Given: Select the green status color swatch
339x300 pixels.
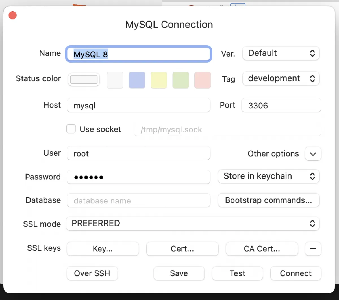Looking at the screenshot, I should click(x=181, y=80).
